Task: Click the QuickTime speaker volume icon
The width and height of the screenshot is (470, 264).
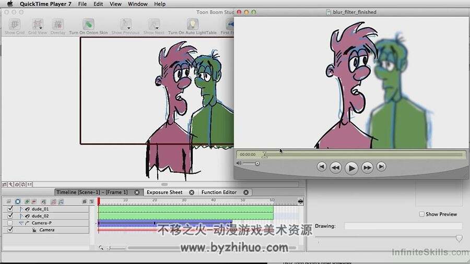Action: click(x=239, y=163)
